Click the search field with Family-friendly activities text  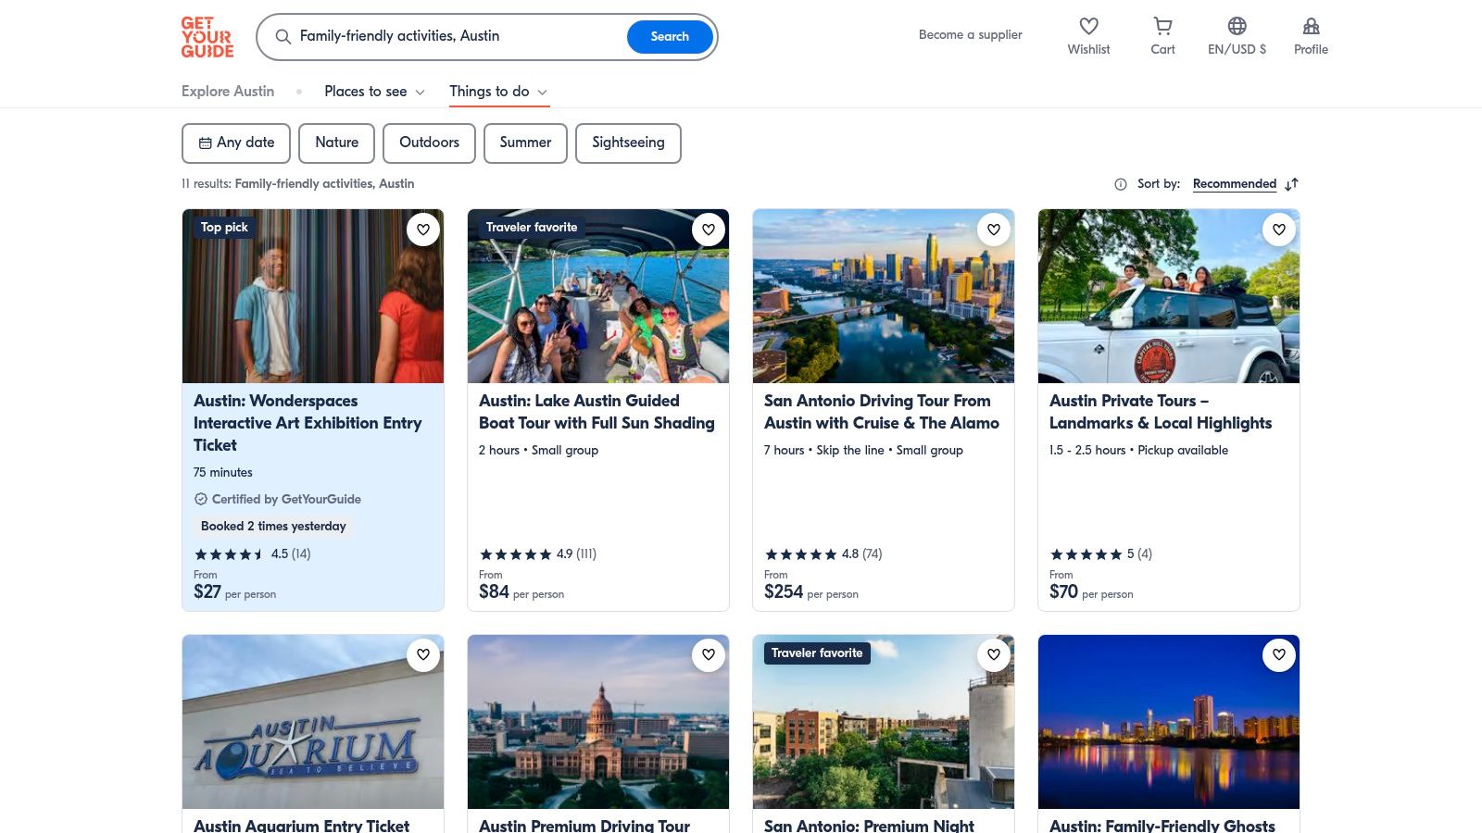458,36
